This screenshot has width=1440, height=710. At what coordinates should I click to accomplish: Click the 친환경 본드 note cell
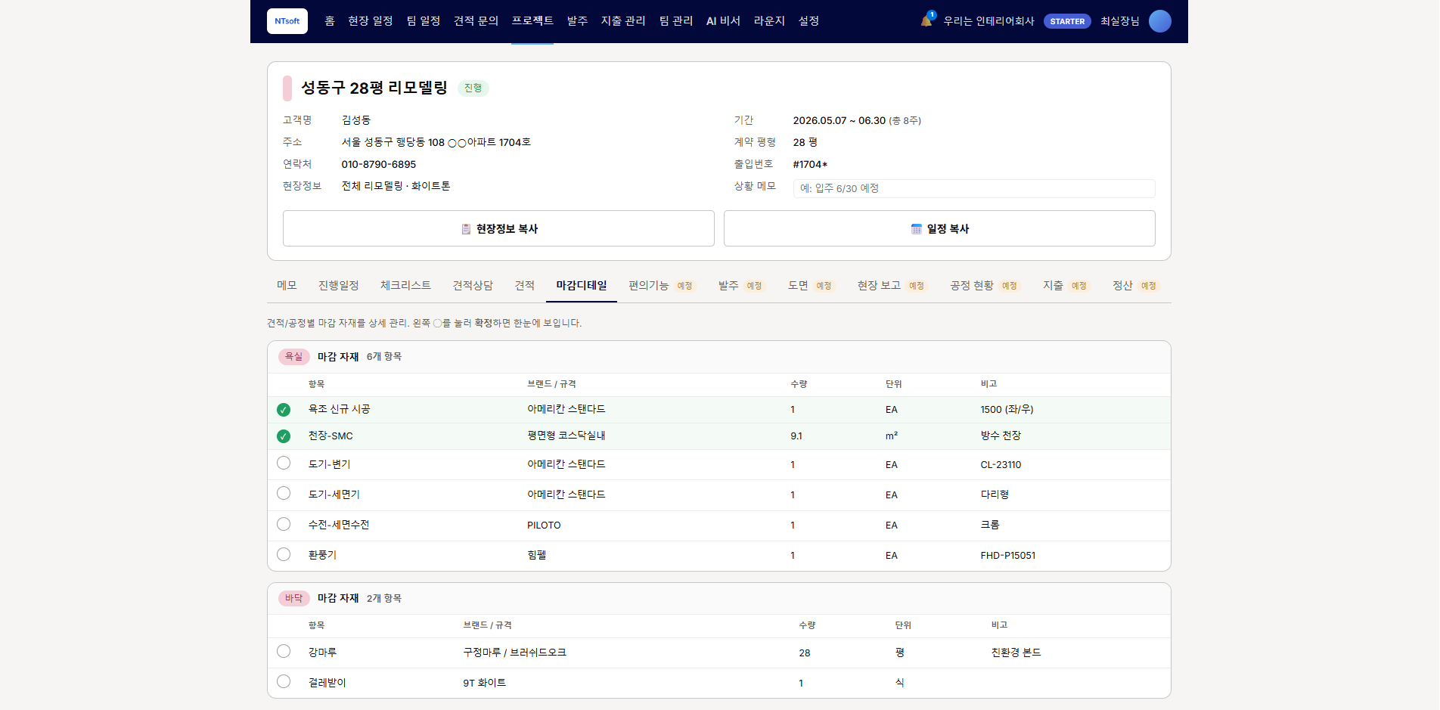(x=1016, y=653)
